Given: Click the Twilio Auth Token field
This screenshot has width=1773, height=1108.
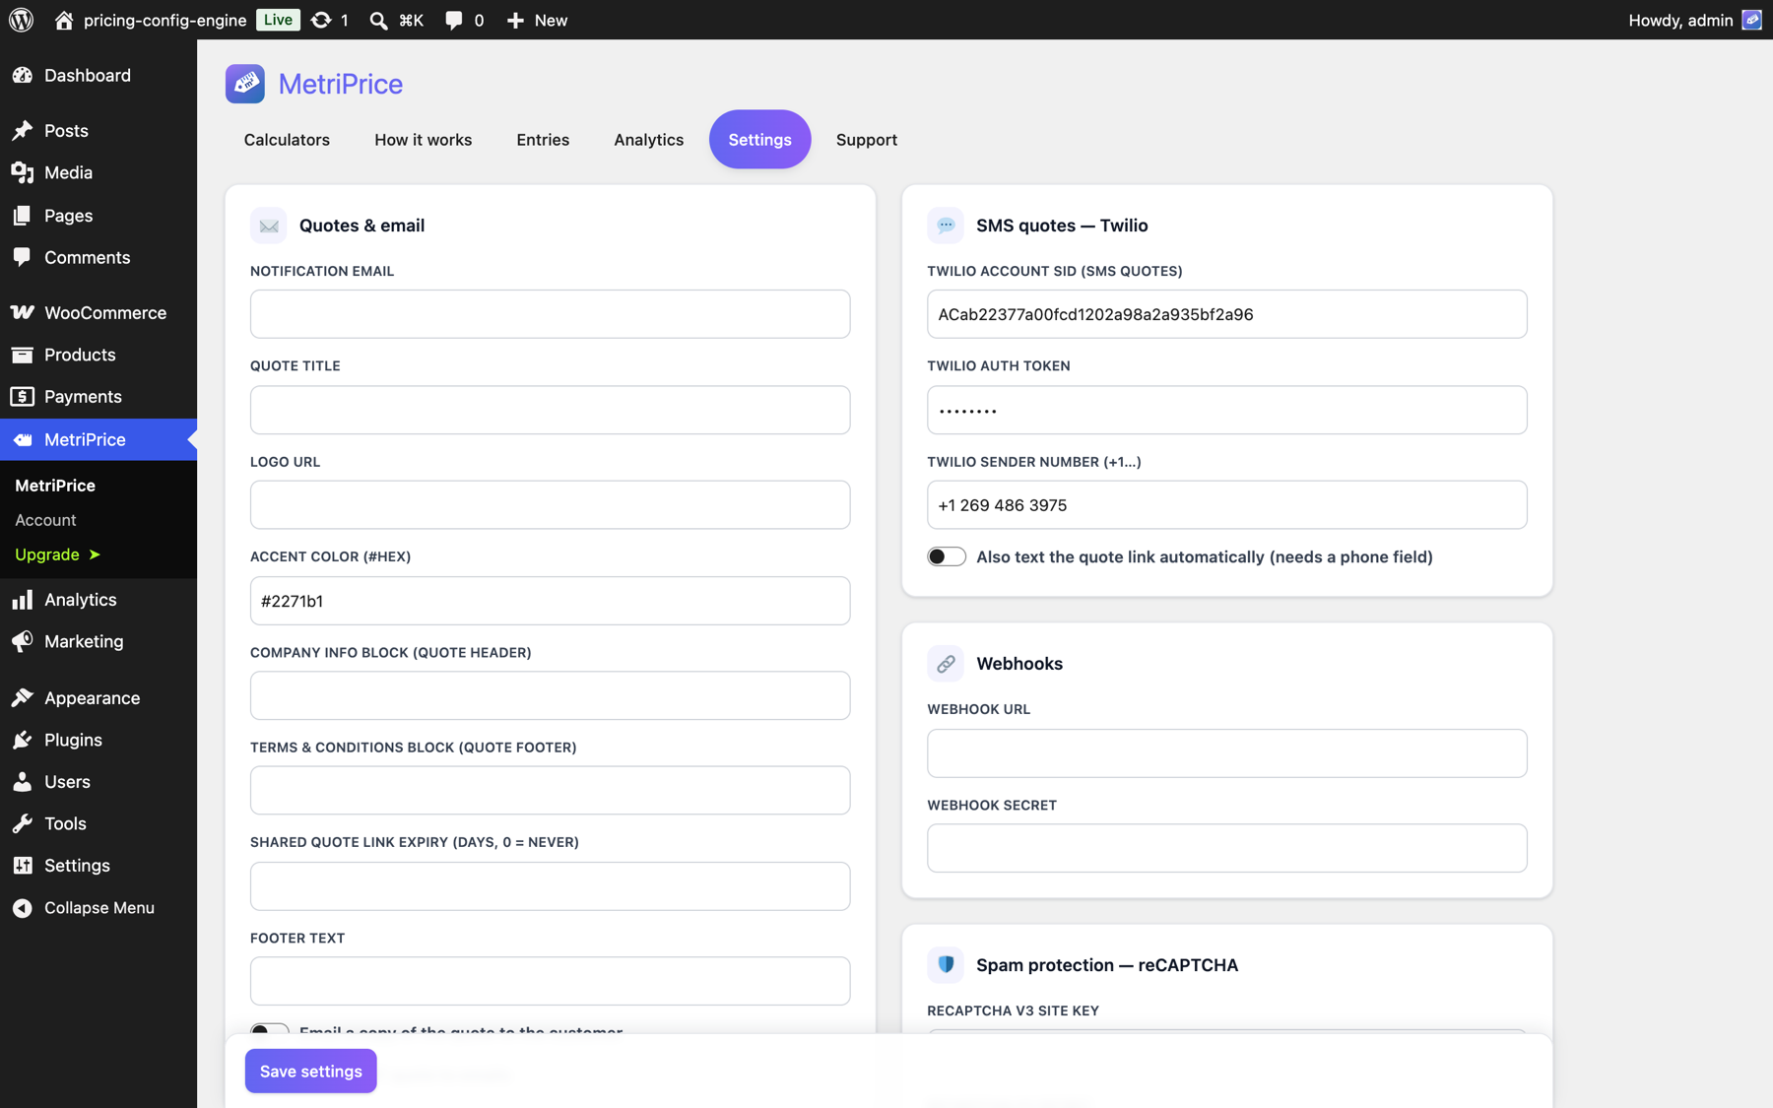Looking at the screenshot, I should click(x=1227, y=410).
